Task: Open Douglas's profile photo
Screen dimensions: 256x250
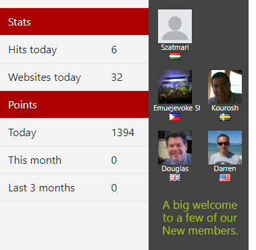Action: pyautogui.click(x=175, y=148)
